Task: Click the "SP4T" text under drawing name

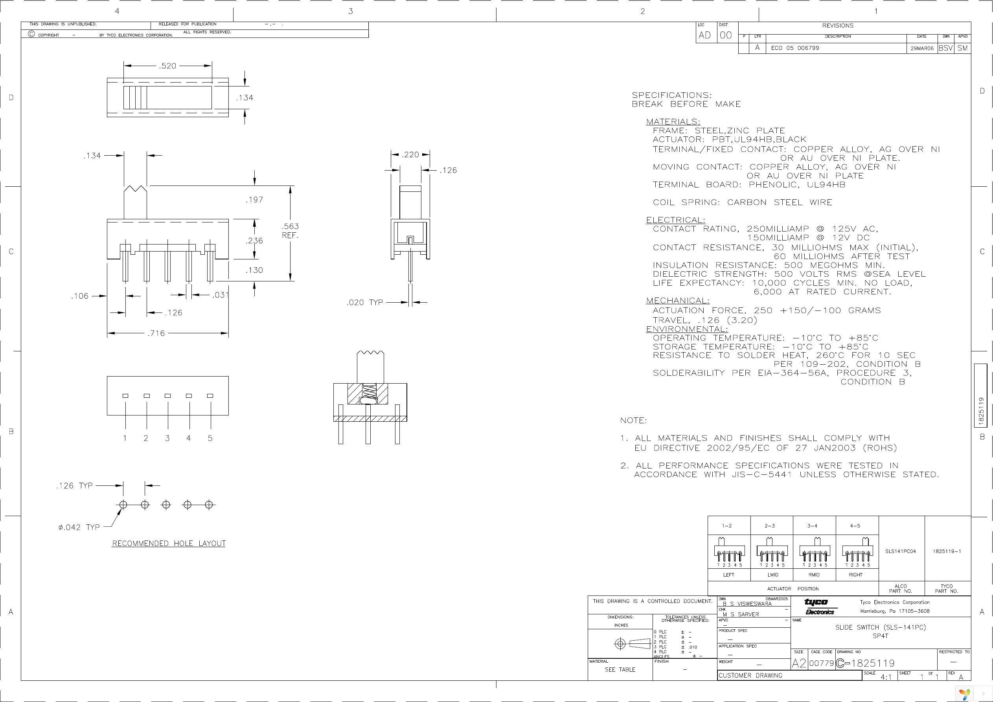Action: [880, 636]
